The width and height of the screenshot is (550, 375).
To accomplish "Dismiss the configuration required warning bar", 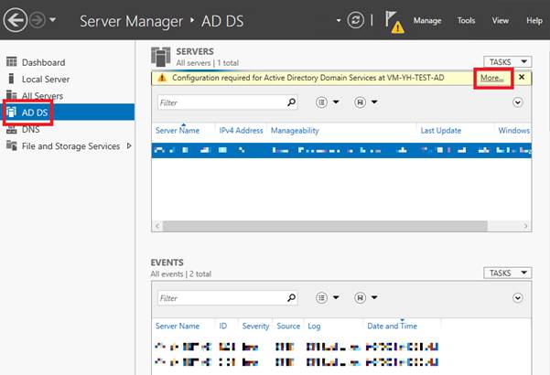I will [x=522, y=77].
